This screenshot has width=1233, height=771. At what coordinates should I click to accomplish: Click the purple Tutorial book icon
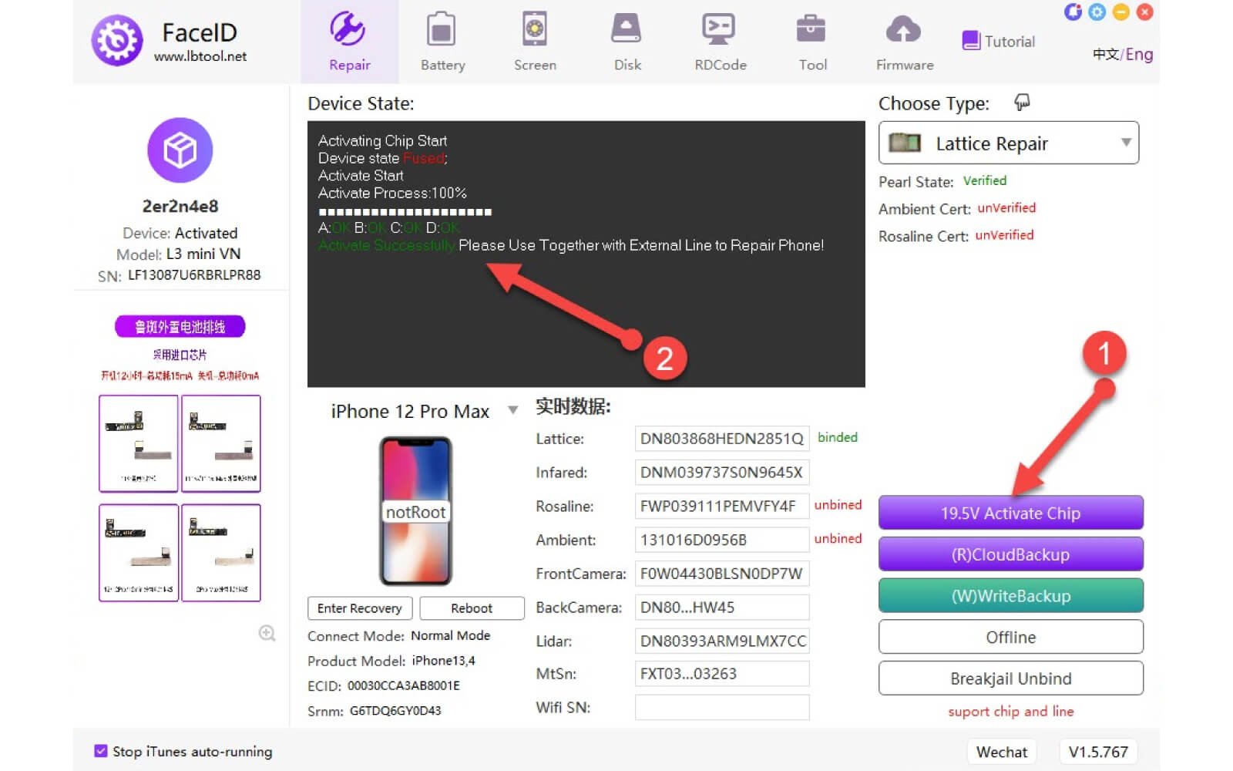pos(971,41)
